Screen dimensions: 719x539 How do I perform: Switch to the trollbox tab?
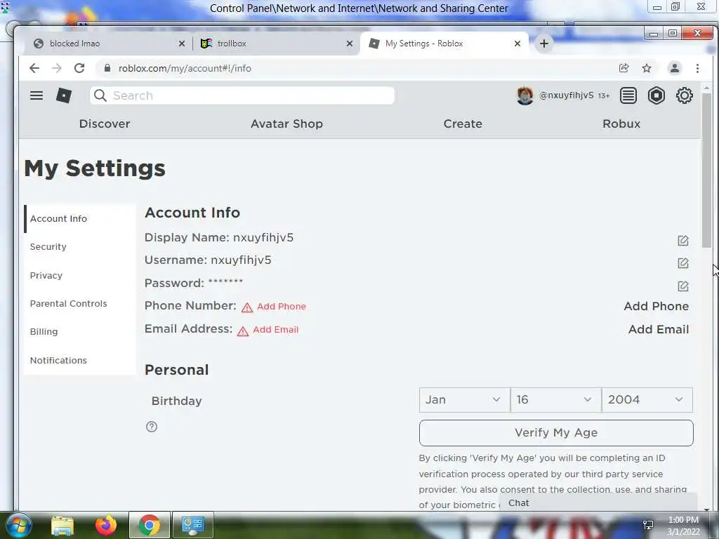(275, 44)
